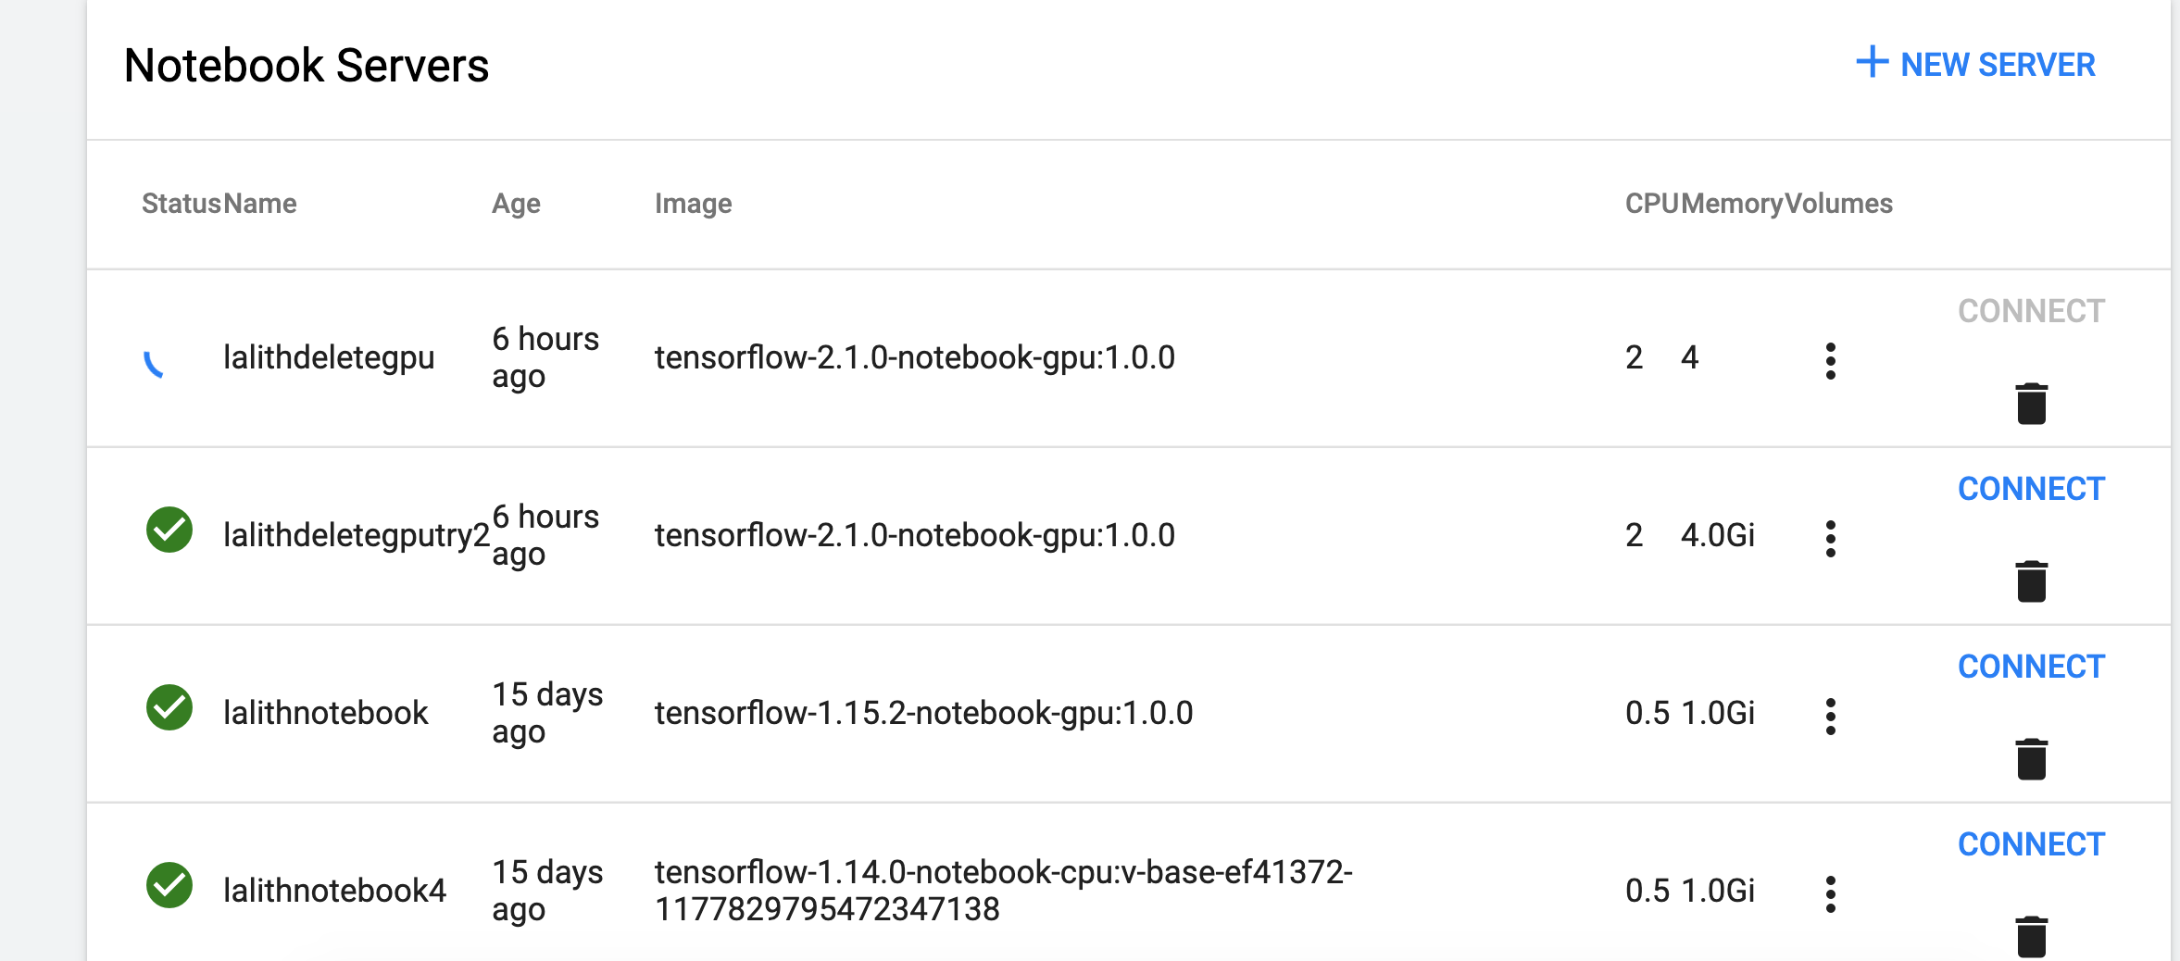Click the trash icon for lalithnotebook
The width and height of the screenshot is (2180, 961).
(x=2031, y=759)
